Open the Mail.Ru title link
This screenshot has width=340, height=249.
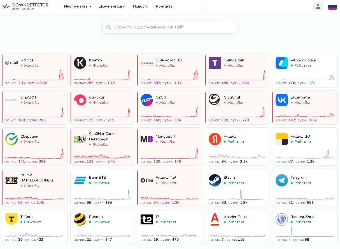tap(27, 60)
